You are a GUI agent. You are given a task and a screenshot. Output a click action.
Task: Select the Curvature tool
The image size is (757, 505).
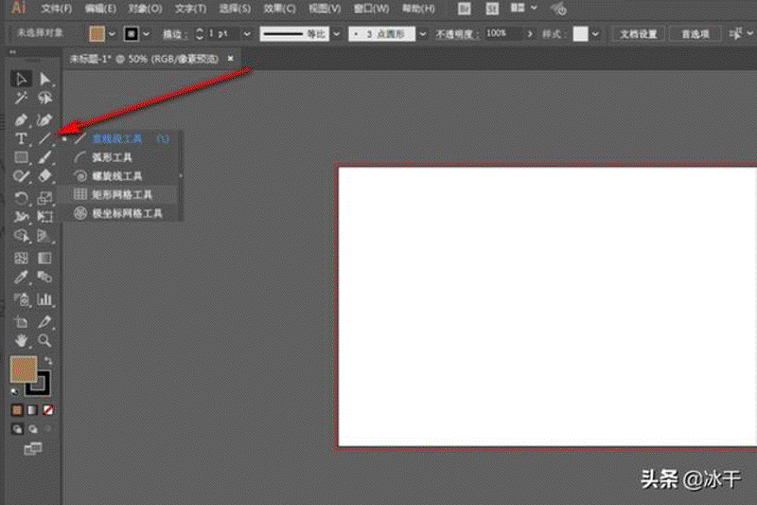point(44,119)
